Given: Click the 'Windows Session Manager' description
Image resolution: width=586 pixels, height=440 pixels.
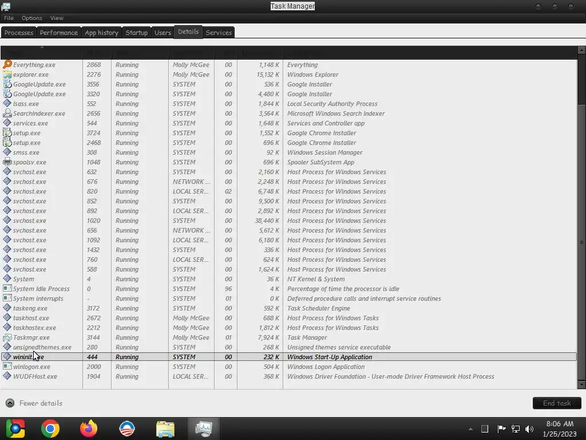Looking at the screenshot, I should pos(325,152).
